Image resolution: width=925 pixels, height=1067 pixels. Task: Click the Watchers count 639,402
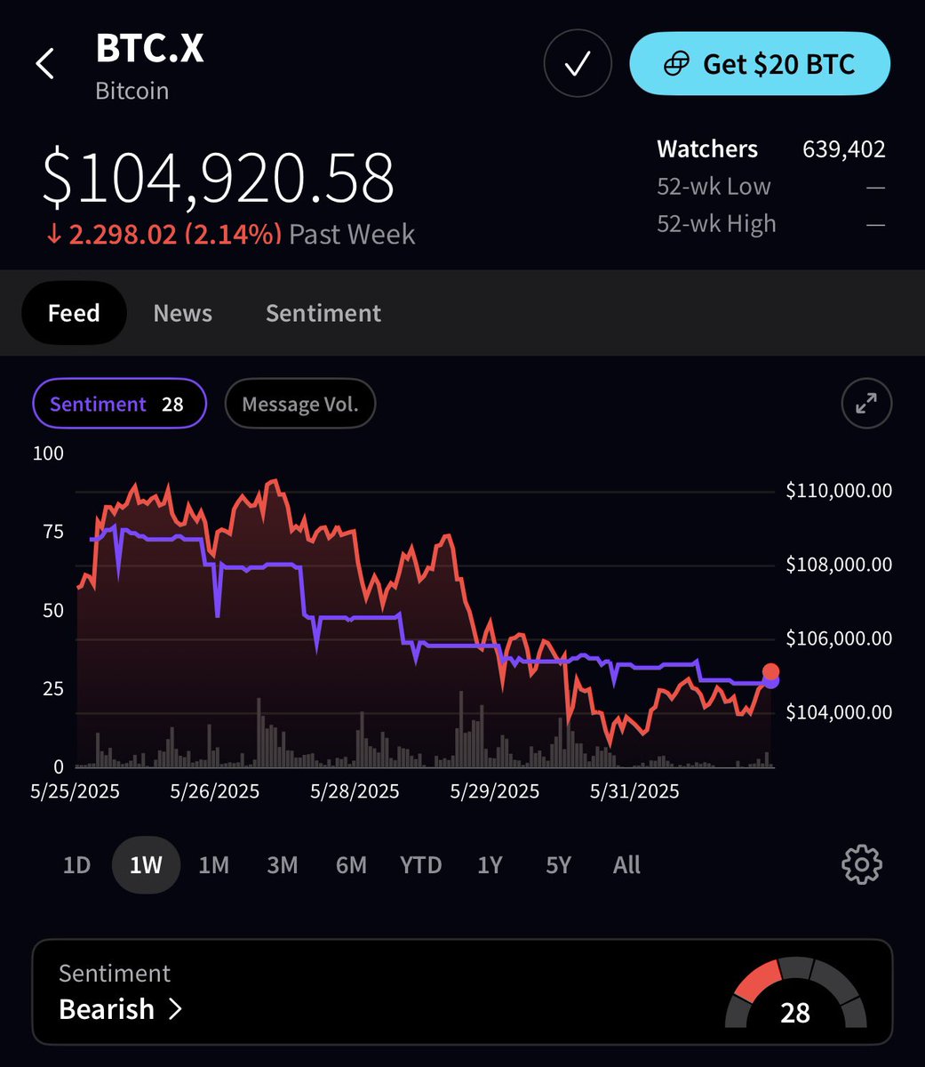point(844,148)
